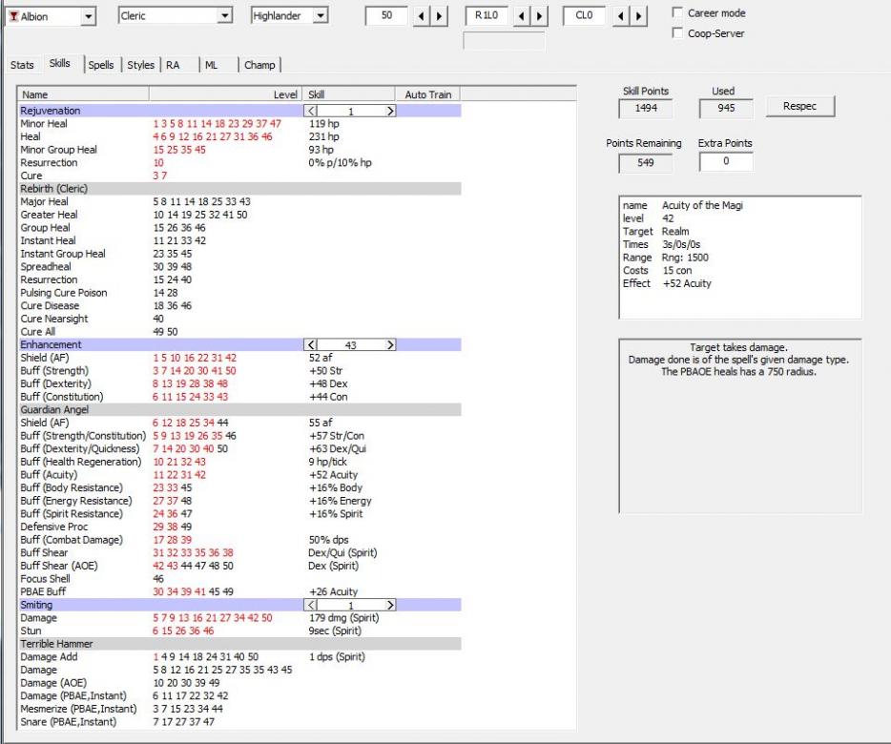The width and height of the screenshot is (891, 744).
Task: Select the PBAE Buff row
Action: coord(239,592)
